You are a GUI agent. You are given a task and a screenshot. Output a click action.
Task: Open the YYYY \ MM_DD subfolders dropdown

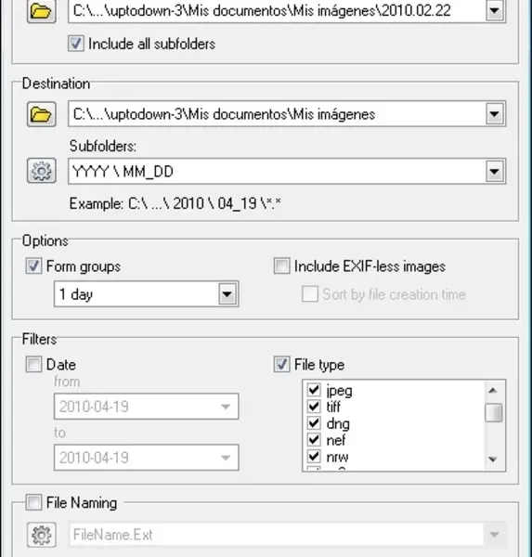(x=494, y=172)
